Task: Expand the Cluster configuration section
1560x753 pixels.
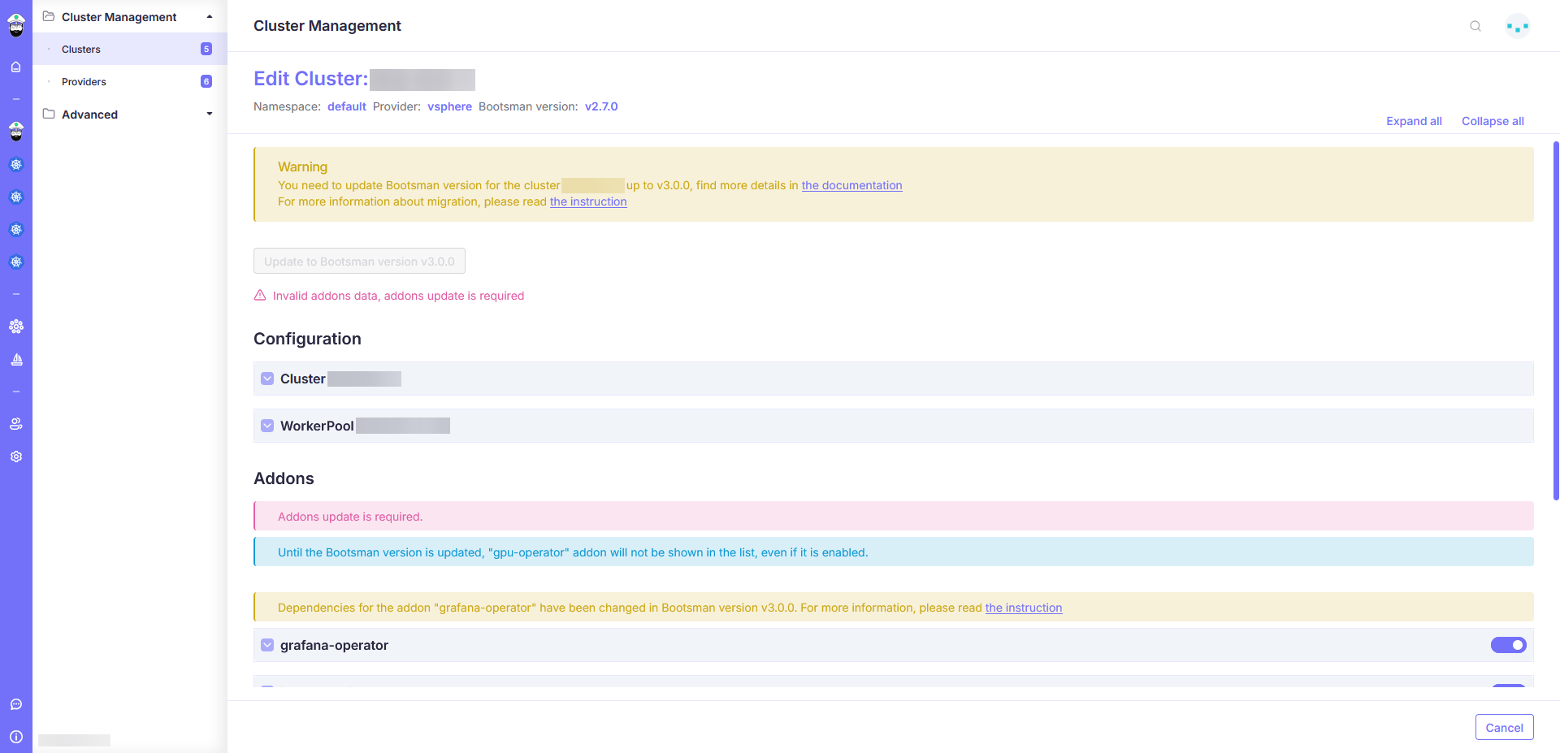Action: 267,379
